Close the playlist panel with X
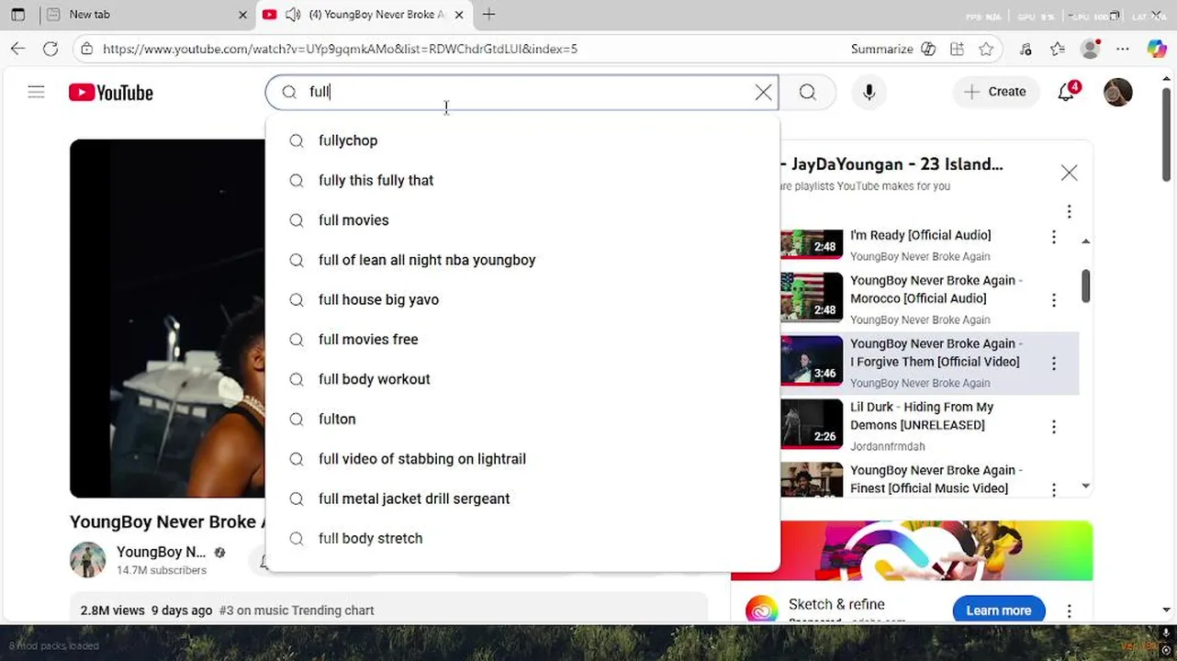The image size is (1177, 661). pos(1070,173)
